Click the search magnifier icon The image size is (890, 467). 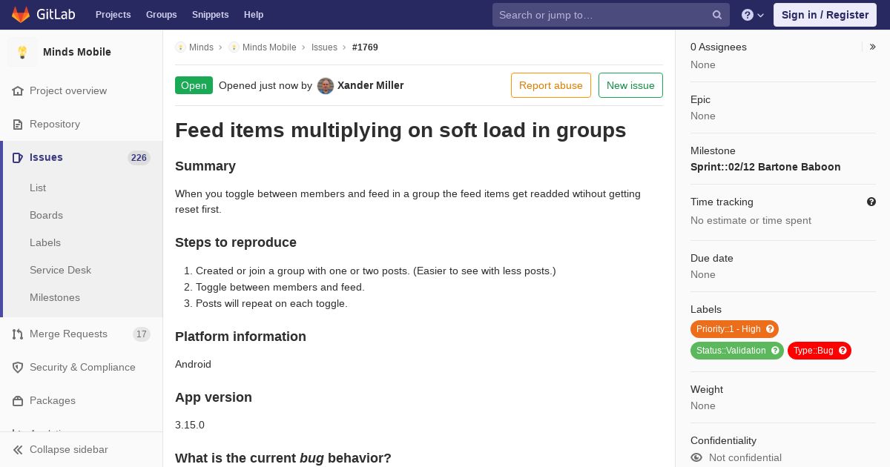pyautogui.click(x=717, y=15)
